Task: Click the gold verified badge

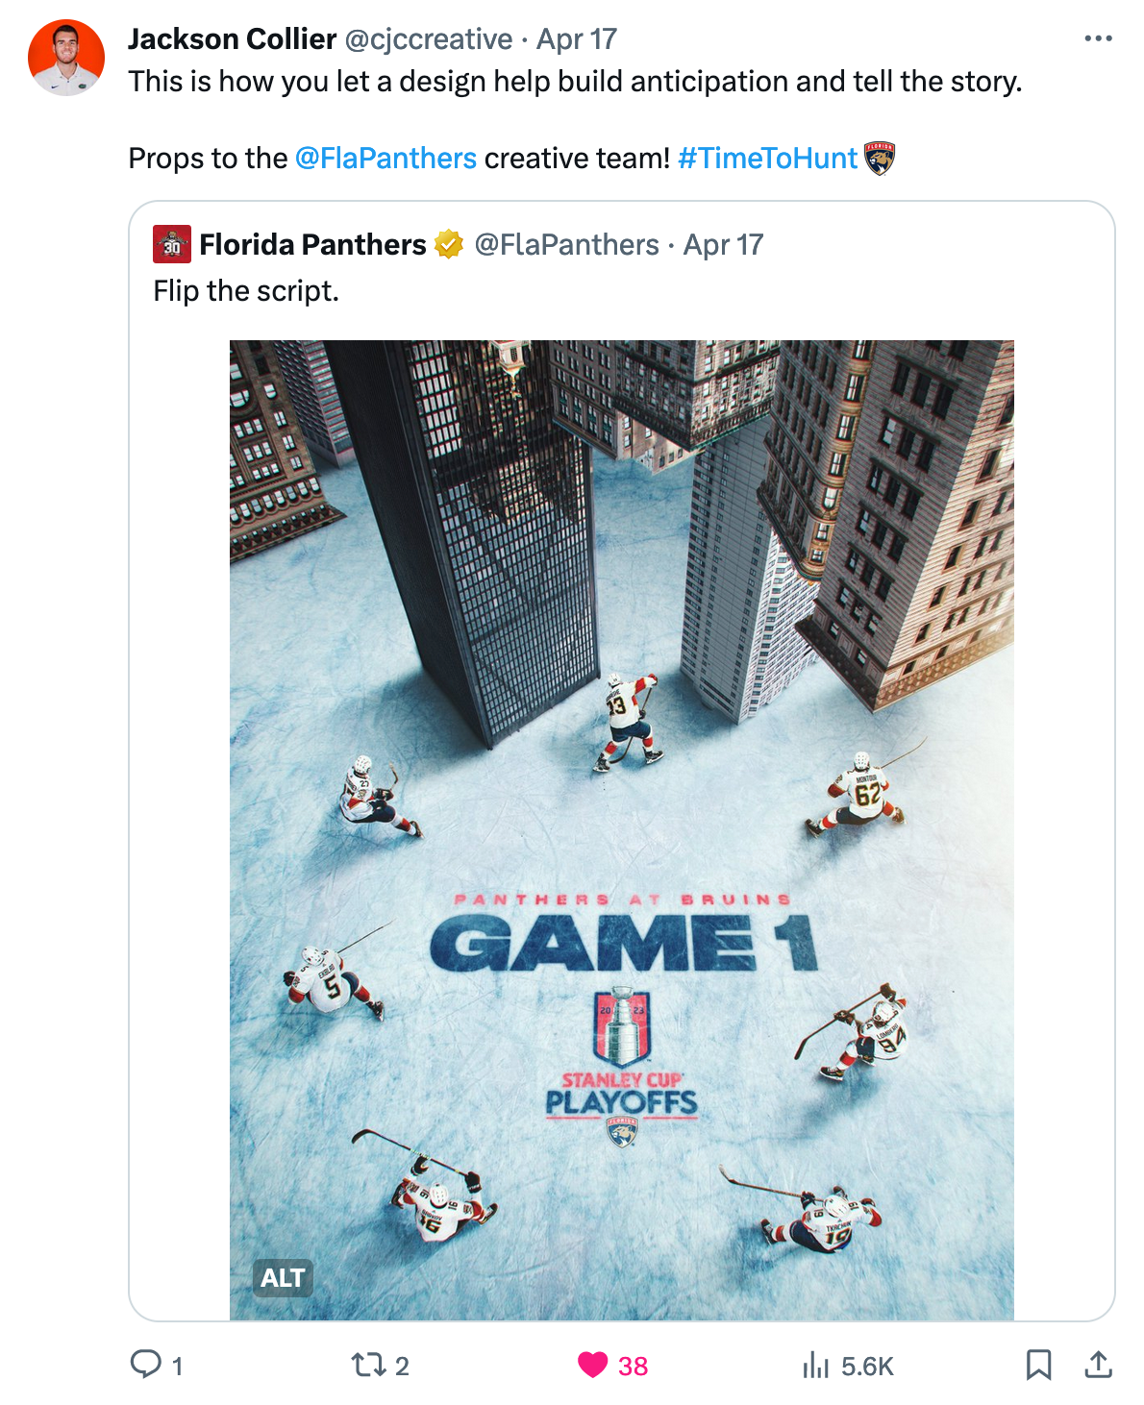Action: (x=449, y=245)
